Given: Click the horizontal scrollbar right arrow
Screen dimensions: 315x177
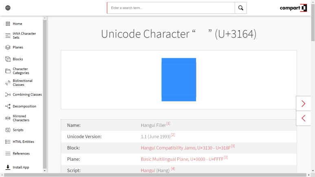Looking at the screenshot, I should tap(309, 175).
